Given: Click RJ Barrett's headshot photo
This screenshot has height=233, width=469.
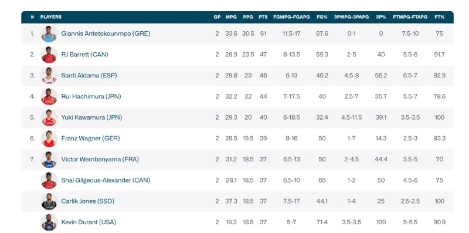Looking at the screenshot, I should click(x=49, y=55).
